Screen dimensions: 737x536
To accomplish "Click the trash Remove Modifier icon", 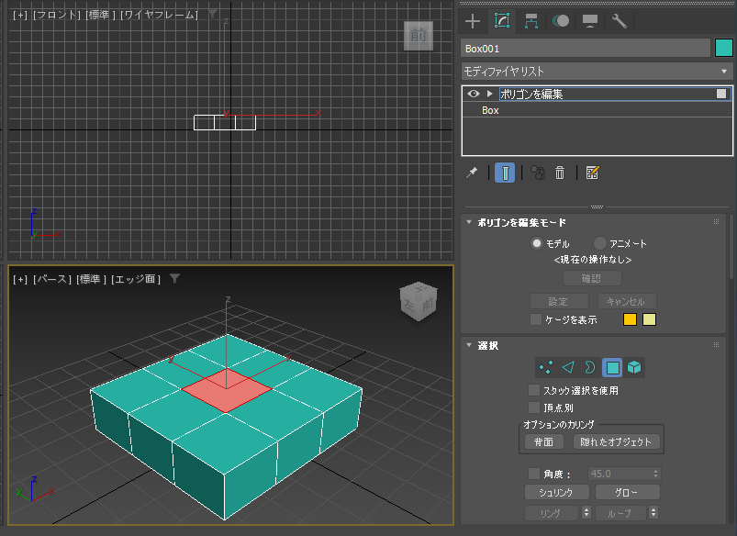I will [559, 173].
